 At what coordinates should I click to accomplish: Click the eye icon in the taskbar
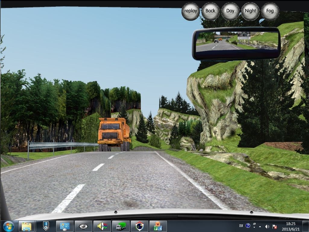click(84, 226)
